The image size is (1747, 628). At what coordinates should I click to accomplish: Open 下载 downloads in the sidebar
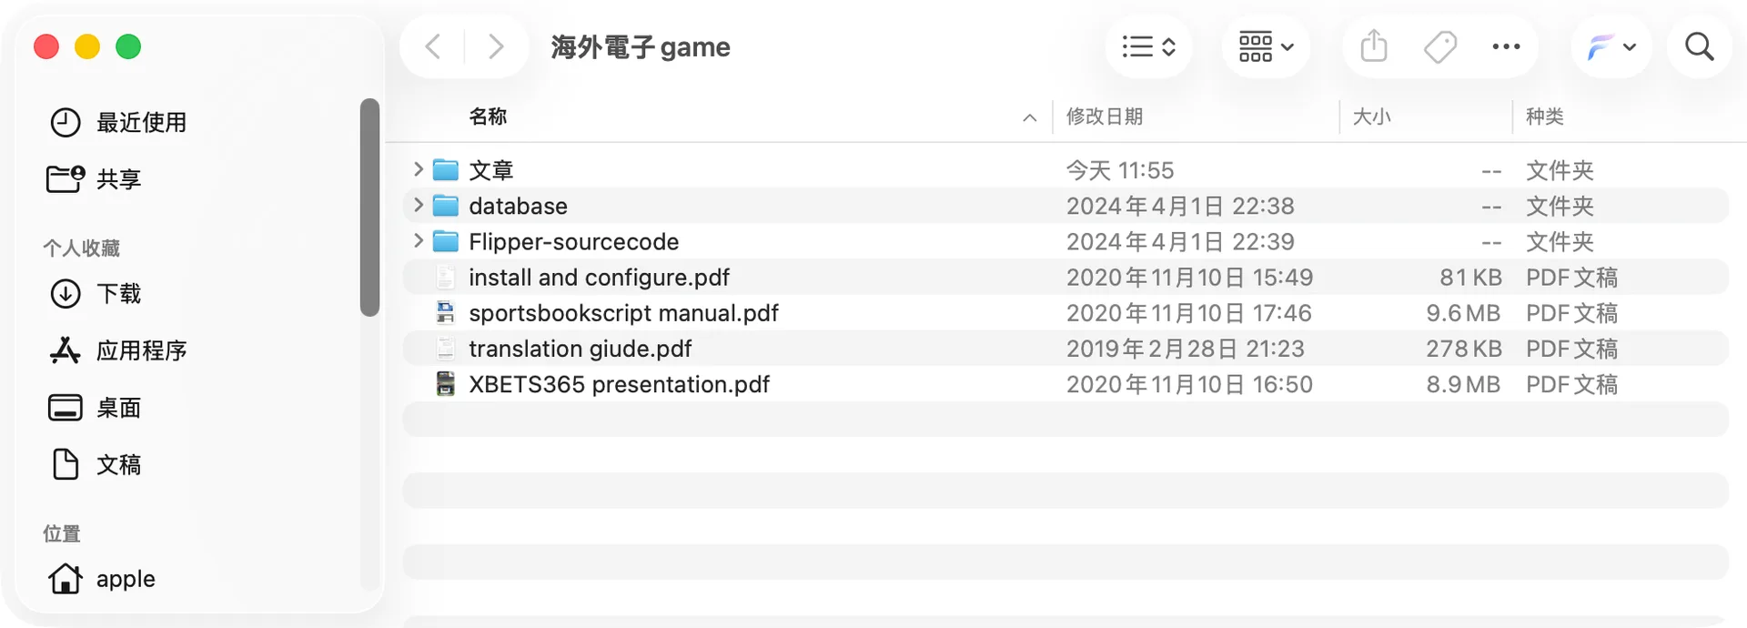coord(96,293)
